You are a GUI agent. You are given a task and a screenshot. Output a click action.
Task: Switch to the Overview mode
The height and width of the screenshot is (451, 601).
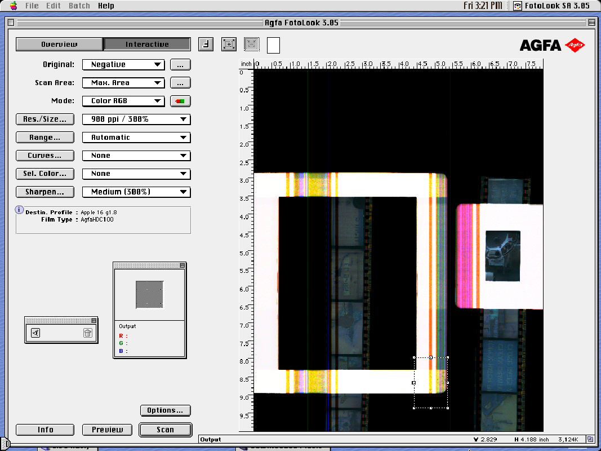pos(59,44)
